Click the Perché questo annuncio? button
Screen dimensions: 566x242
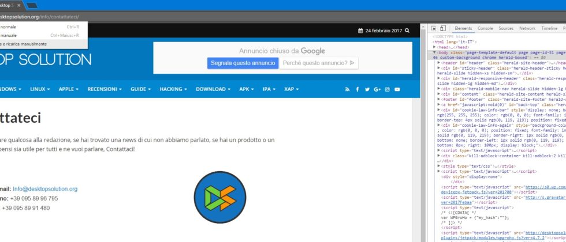point(318,63)
